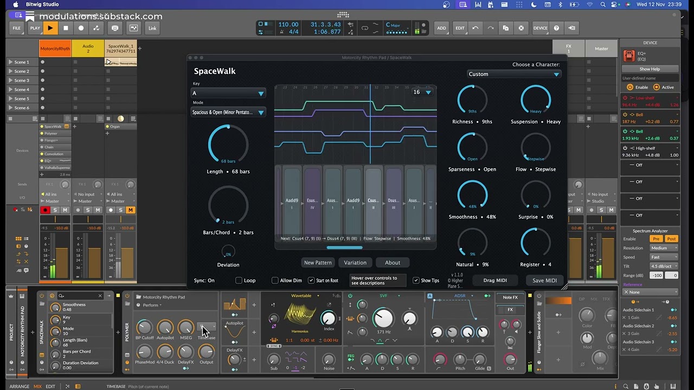Click the EQ+ device pedal icon
Viewport: 694px width, 390px height.
point(629,56)
